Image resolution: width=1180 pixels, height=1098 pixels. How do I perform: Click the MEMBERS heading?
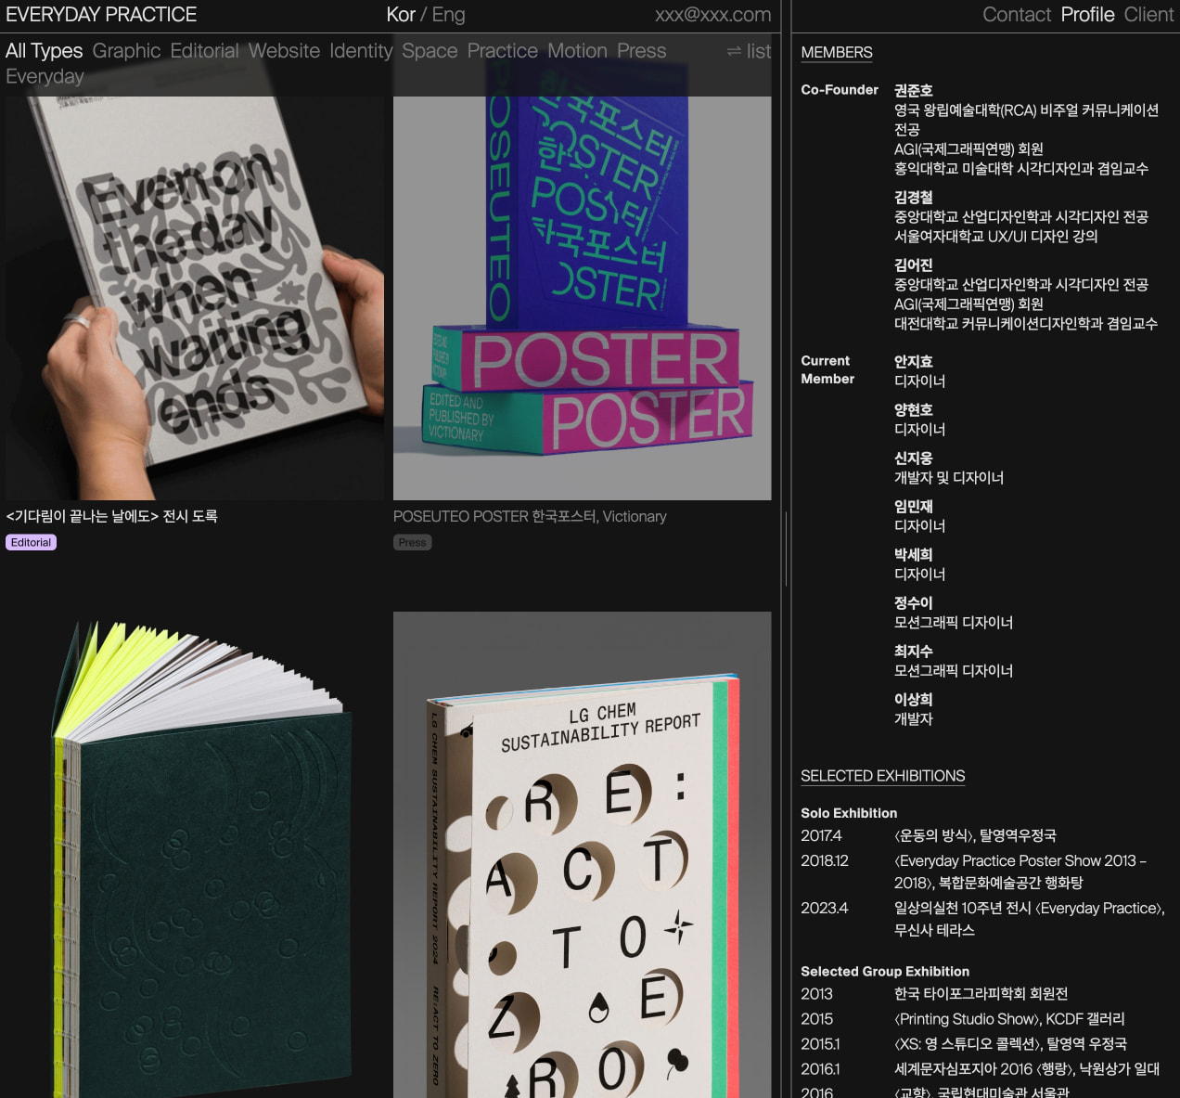click(837, 53)
